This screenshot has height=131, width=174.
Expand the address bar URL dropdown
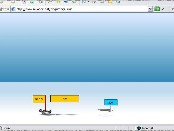[x=150, y=9]
